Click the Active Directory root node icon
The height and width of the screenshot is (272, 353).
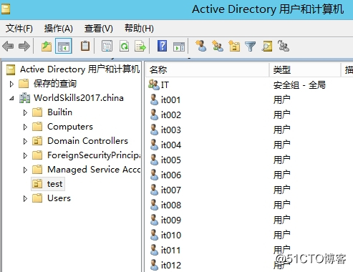pos(11,69)
